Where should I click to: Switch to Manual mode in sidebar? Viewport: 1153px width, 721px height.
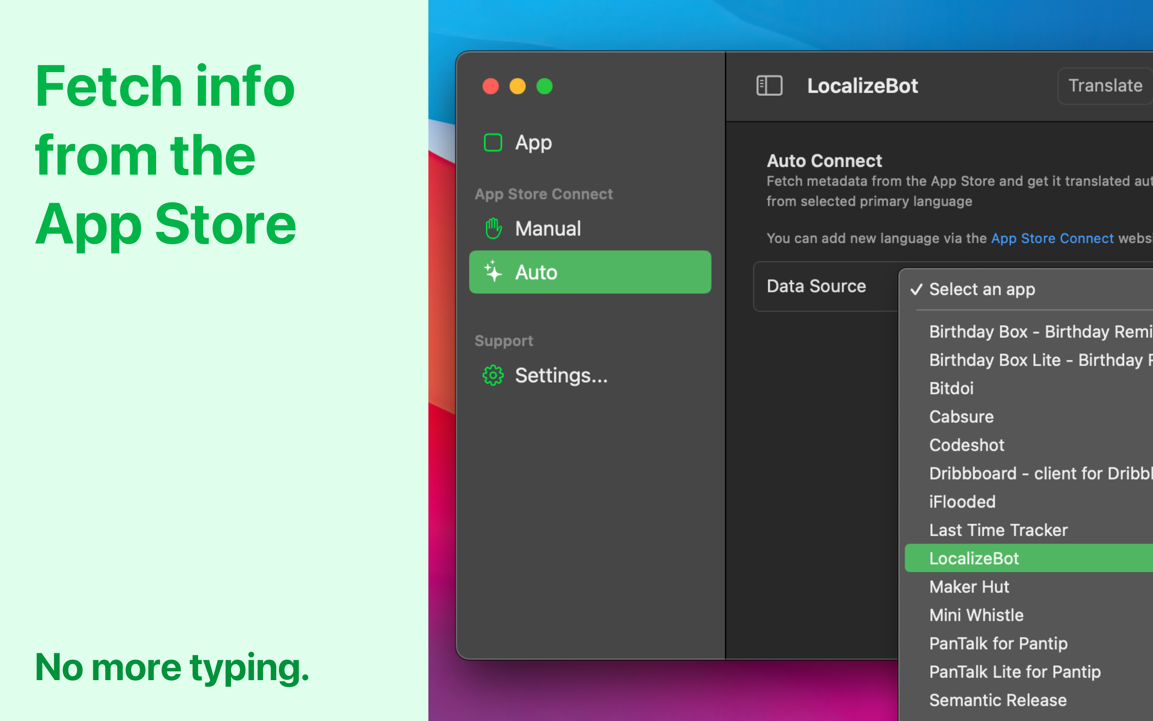(x=590, y=228)
